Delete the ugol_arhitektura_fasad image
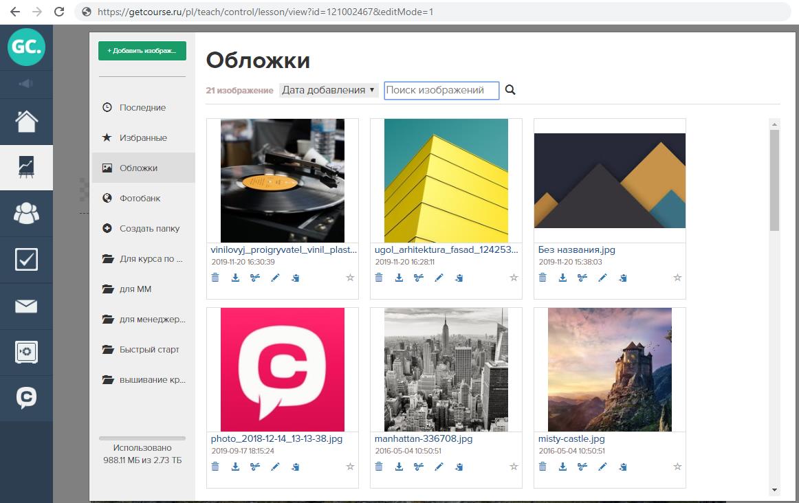The image size is (799, 503). [x=379, y=278]
